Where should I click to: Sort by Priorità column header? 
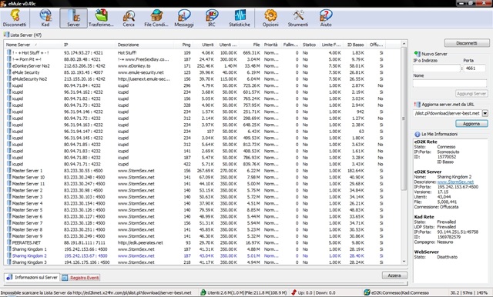[271, 45]
